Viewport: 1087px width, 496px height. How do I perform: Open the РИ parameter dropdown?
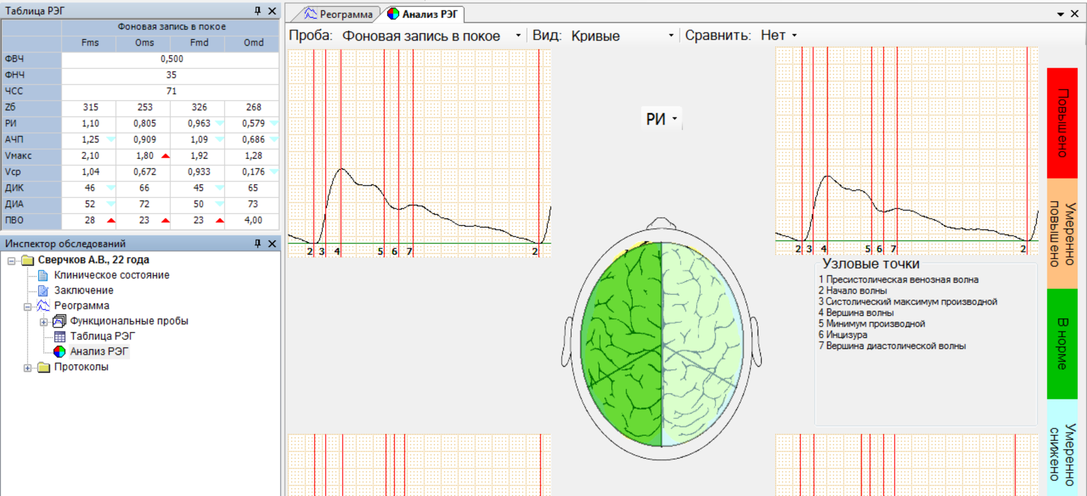point(674,119)
